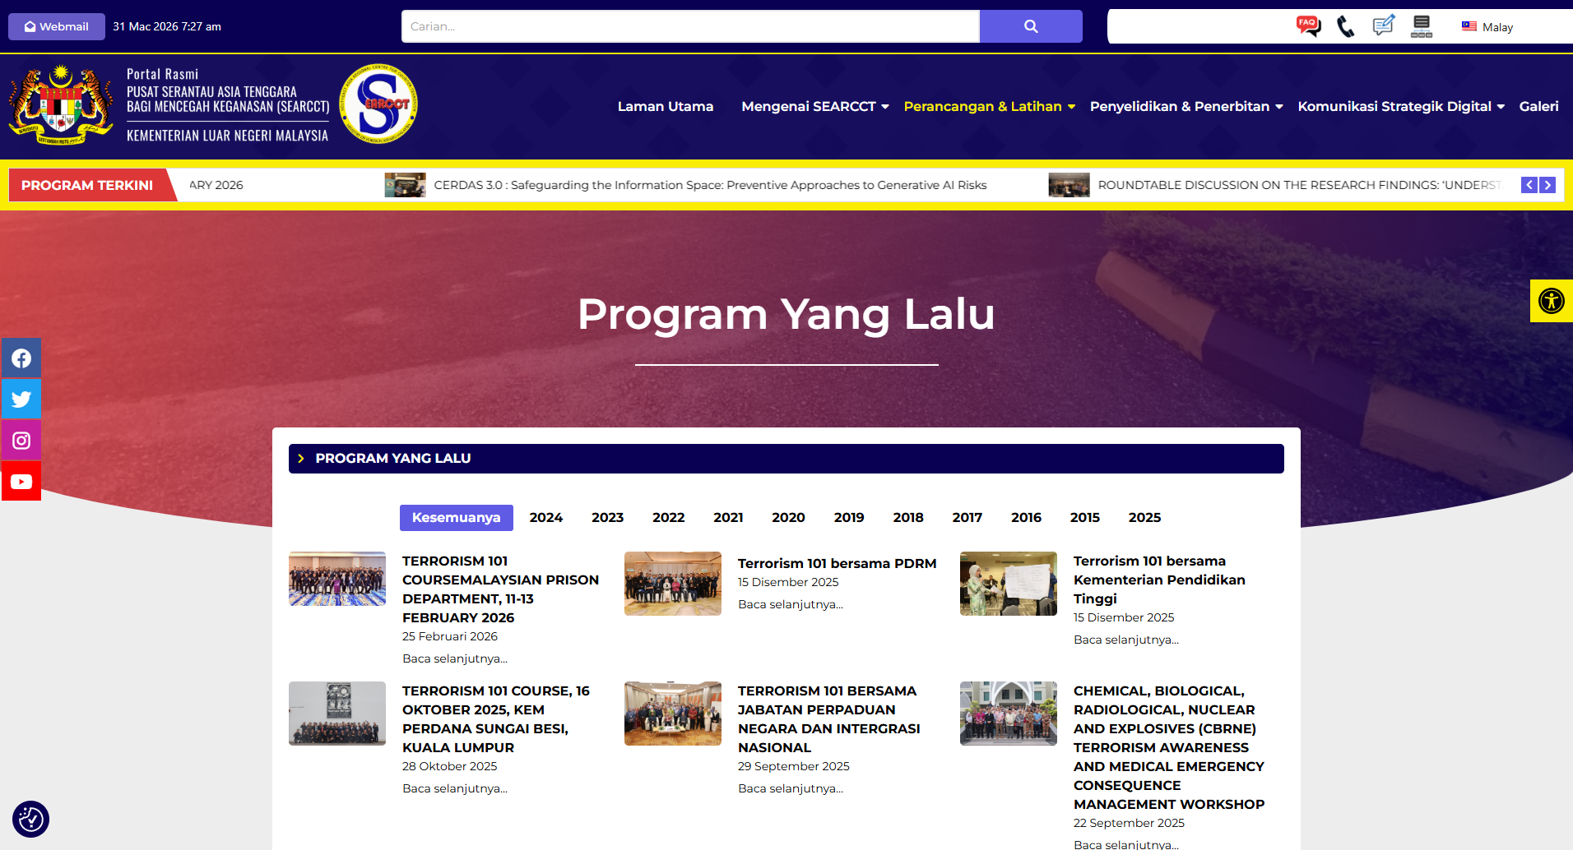Open the Webmail button

click(x=57, y=26)
